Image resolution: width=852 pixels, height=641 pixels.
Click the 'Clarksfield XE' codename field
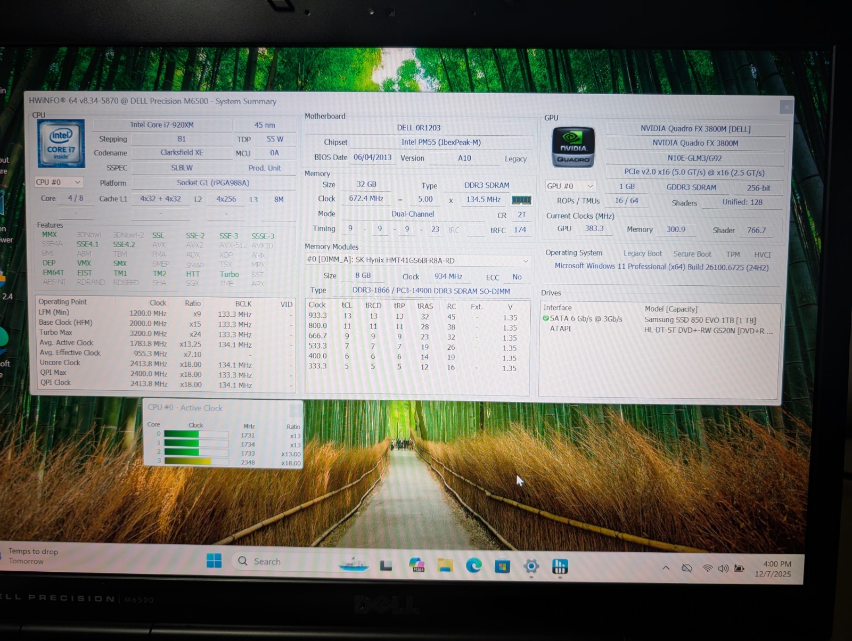click(182, 152)
